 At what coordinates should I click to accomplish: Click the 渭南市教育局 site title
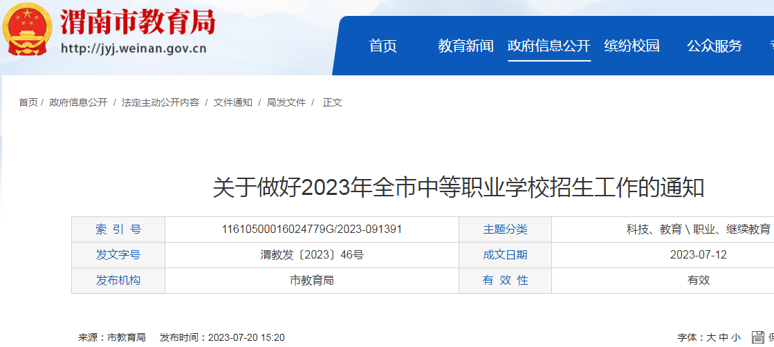(x=138, y=22)
